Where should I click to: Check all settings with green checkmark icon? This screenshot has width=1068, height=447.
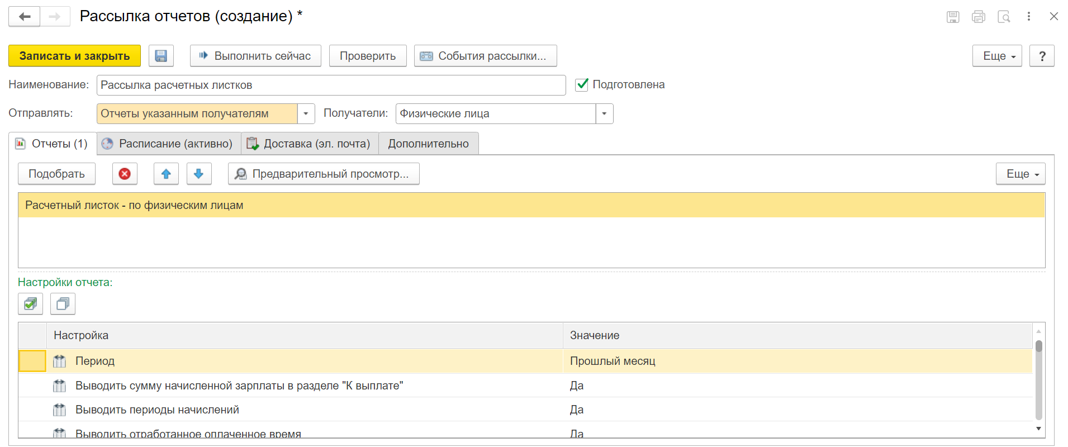click(x=30, y=304)
